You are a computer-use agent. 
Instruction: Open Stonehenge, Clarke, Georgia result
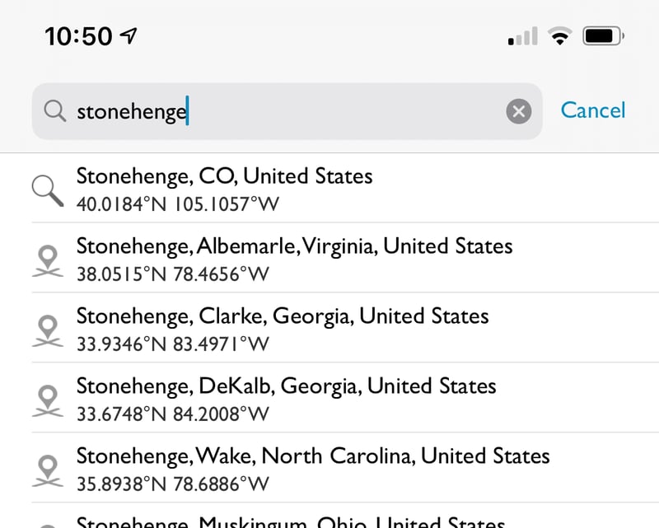tap(283, 316)
